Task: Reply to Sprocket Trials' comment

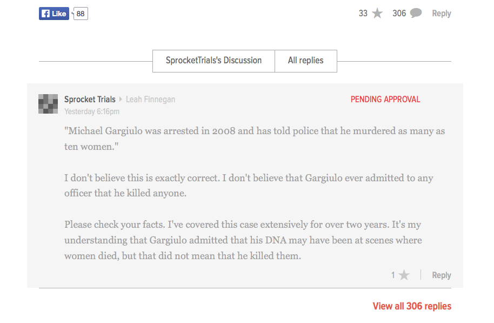Action: [442, 275]
